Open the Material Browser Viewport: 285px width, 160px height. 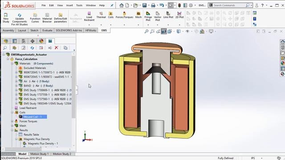(47, 18)
